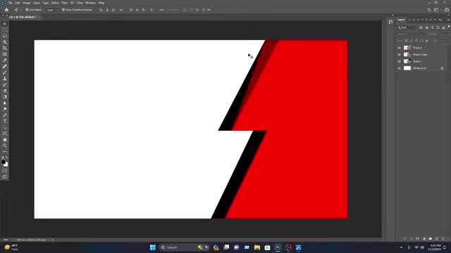Click the Home icon in options bar
Screen dimensions: 451x253
click(x=6, y=10)
